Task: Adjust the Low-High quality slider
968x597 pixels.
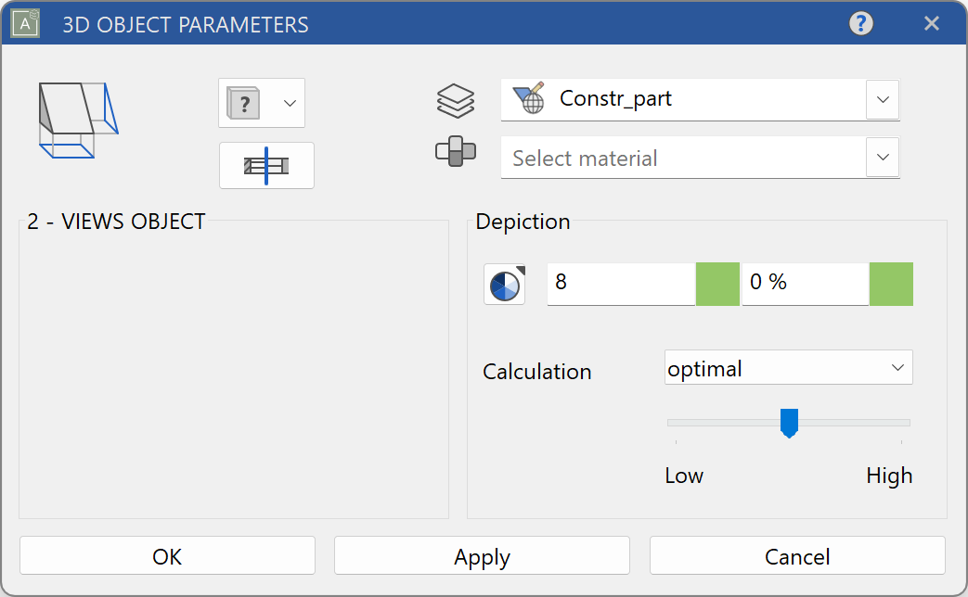Action: 789,423
